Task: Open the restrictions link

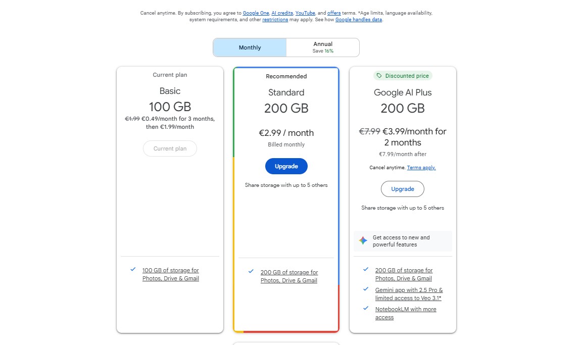Action: point(275,20)
